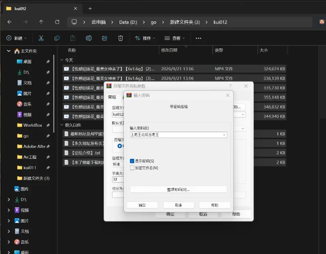326x254 pixels.
Task: Collapse the 今天 group
Action: [x=62, y=60]
